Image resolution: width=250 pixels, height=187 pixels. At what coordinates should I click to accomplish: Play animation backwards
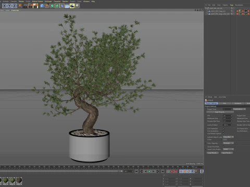click(x=145, y=171)
